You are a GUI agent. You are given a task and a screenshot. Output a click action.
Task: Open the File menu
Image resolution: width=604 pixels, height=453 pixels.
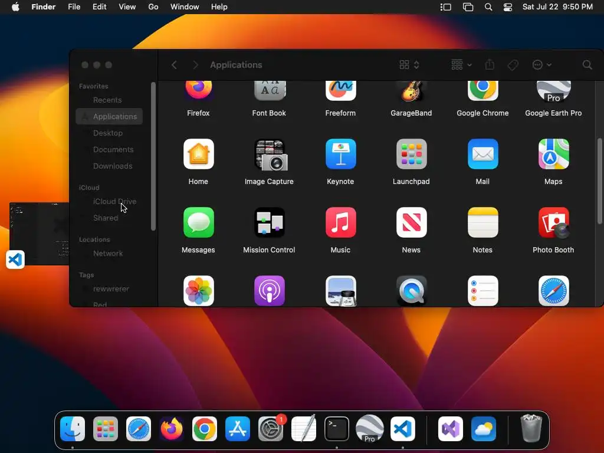coord(74,7)
